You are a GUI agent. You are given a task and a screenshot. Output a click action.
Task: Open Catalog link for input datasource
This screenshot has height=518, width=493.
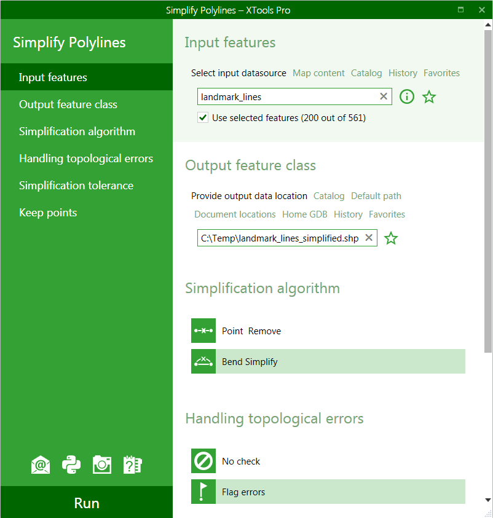coord(366,73)
